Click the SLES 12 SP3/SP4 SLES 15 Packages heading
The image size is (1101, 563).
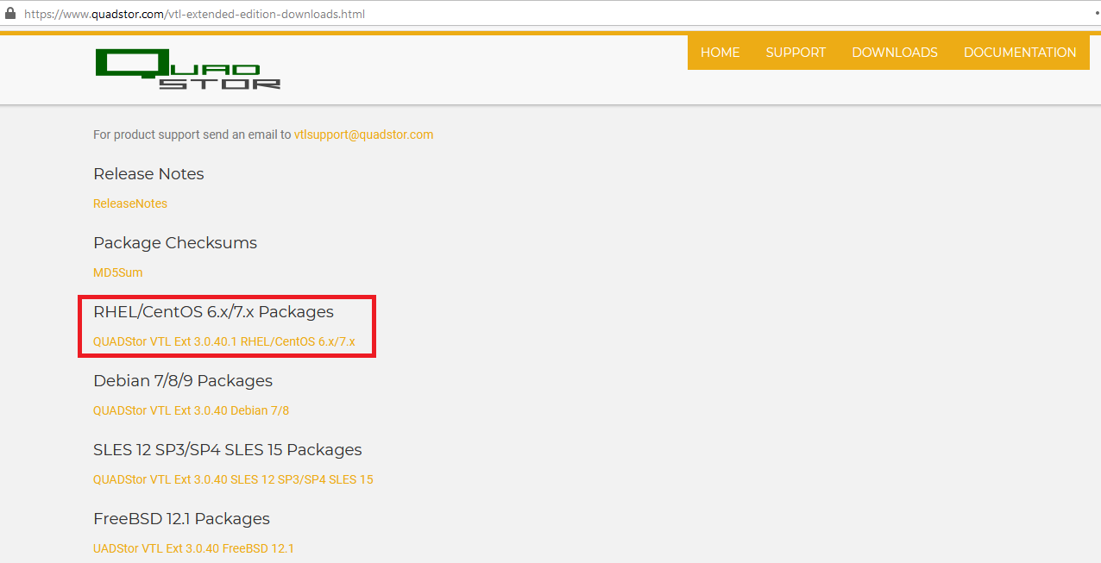[228, 450]
